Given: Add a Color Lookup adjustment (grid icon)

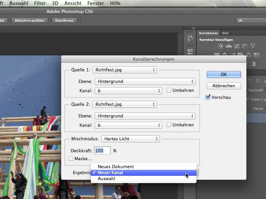Looking at the screenshot, I should tap(256, 55).
